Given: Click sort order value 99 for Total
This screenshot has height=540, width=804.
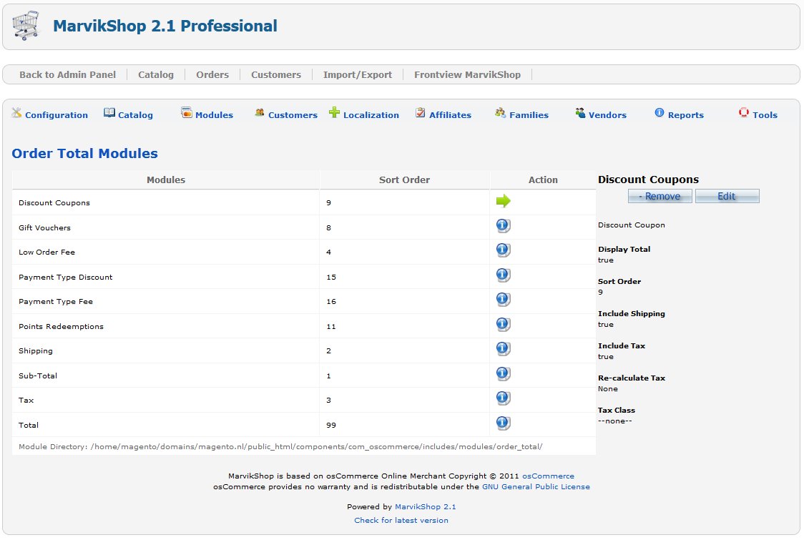Looking at the screenshot, I should (331, 425).
